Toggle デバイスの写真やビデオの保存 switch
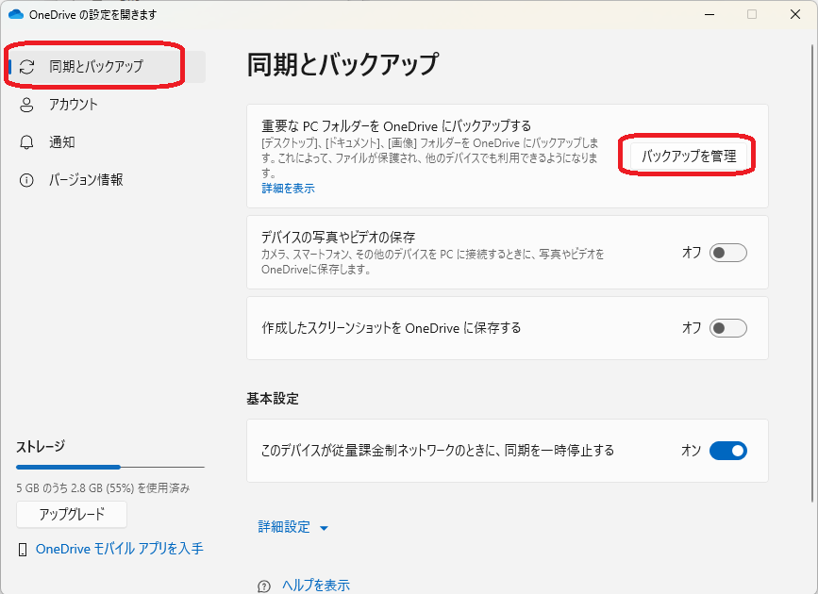 point(728,253)
